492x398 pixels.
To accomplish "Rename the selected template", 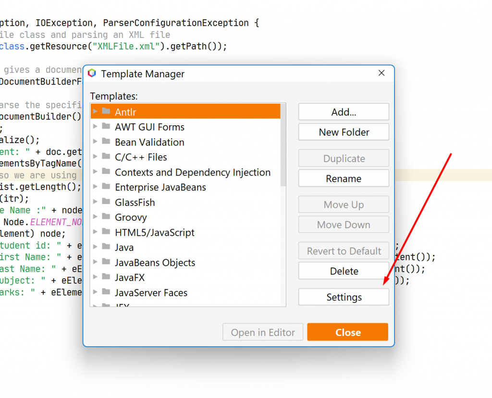I will 344,179.
